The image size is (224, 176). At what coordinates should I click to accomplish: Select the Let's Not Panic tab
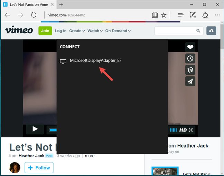[29, 4]
